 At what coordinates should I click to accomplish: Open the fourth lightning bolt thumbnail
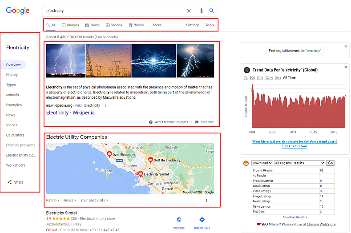[x=195, y=60]
